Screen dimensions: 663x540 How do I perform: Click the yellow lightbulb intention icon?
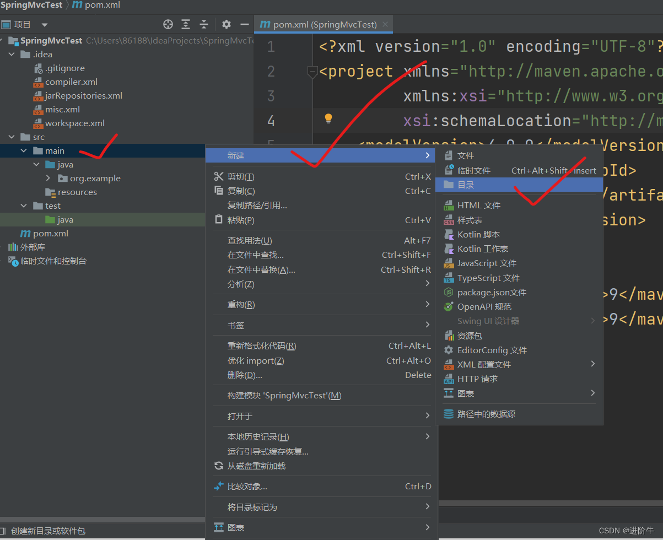point(328,118)
